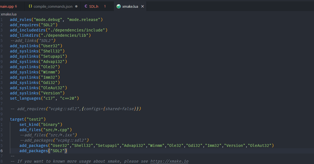Click the problem count 1 on SDL.h tab
Screen dimensions: 314x164
click(x=105, y=6)
